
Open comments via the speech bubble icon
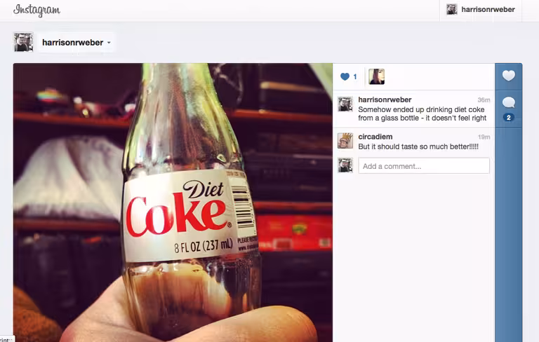tap(508, 102)
